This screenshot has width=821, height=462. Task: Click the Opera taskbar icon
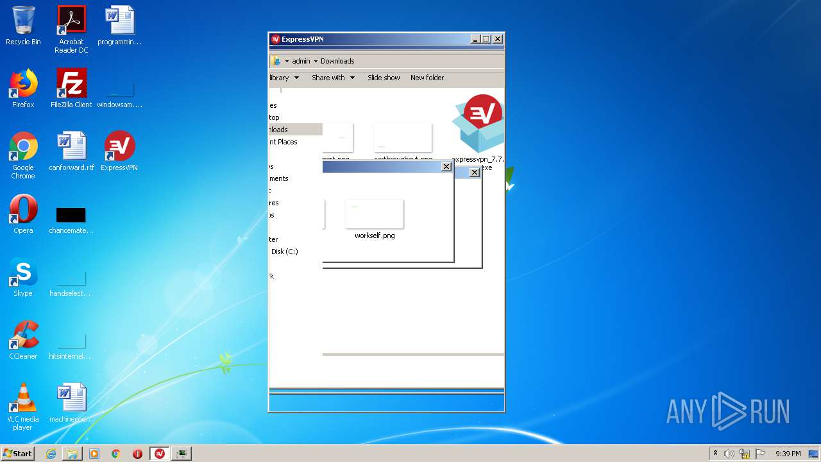137,454
